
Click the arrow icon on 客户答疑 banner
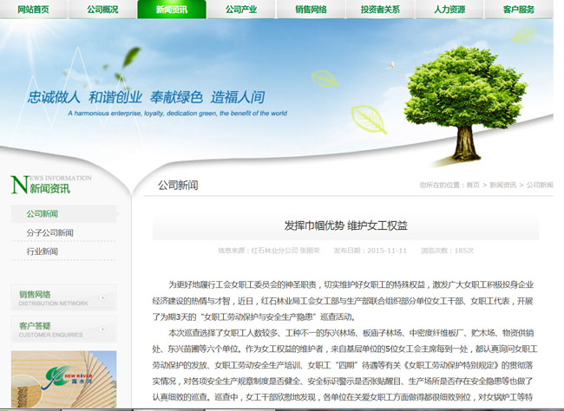pos(103,330)
